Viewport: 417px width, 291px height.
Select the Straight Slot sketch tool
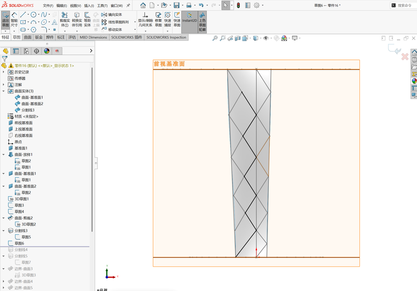click(x=23, y=30)
